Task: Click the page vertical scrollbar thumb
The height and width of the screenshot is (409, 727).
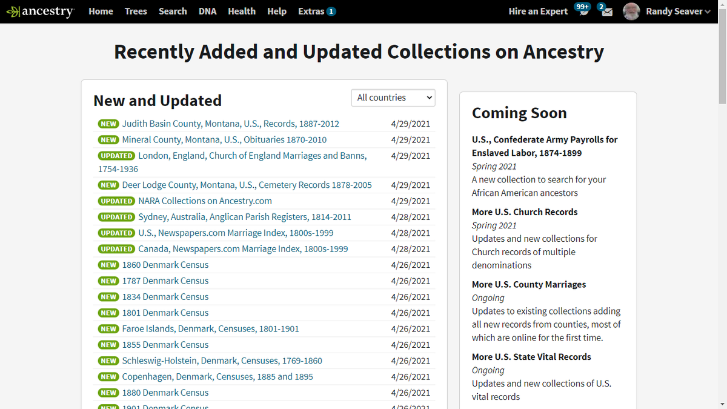Action: click(x=722, y=58)
